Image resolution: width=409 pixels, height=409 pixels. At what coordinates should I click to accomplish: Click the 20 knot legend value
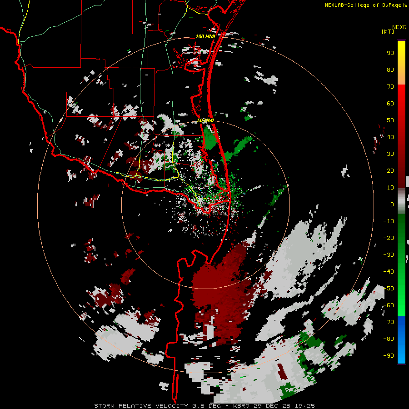click(390, 170)
